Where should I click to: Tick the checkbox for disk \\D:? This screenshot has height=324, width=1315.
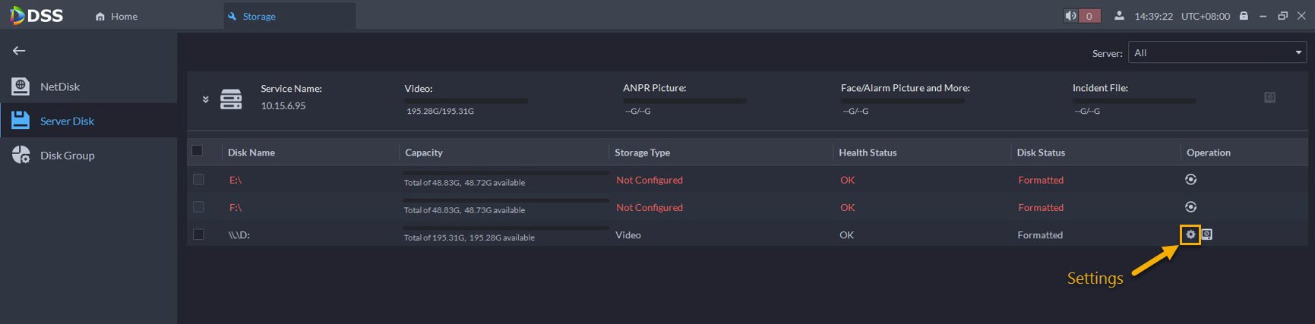198,234
